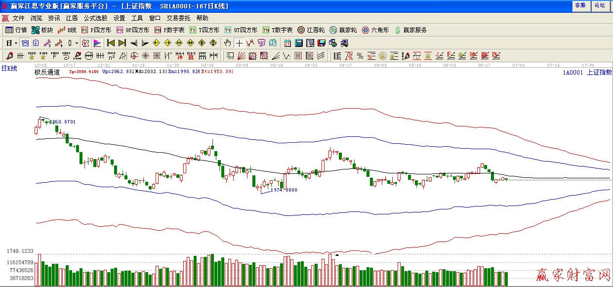Click the 论坛 forum button
Image resolution: width=613 pixels, height=287 pixels.
tap(600, 5)
